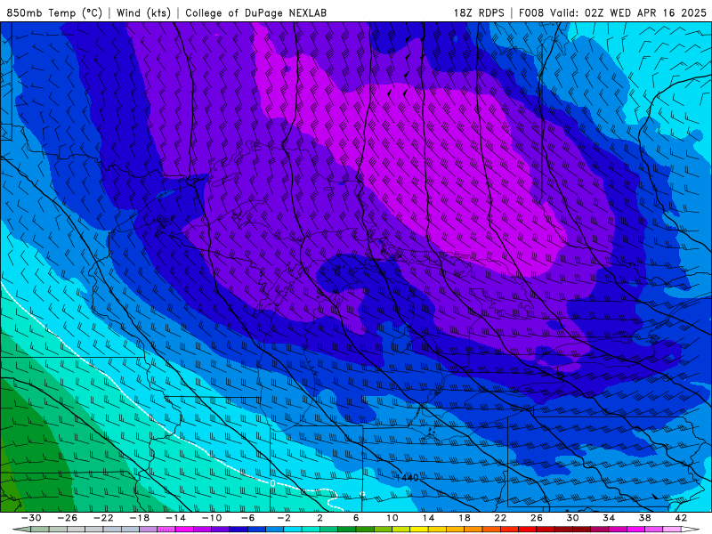The width and height of the screenshot is (712, 534).
Task: Click the dotted pink color bar segment
Action: [x=166, y=530]
